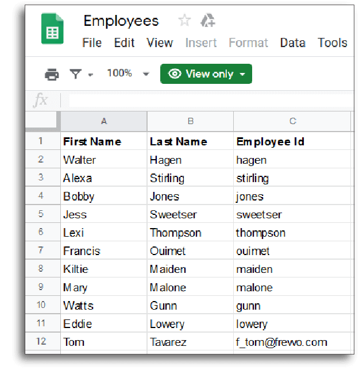The height and width of the screenshot is (374, 363).
Task: Open the Data menu
Action: 293,43
